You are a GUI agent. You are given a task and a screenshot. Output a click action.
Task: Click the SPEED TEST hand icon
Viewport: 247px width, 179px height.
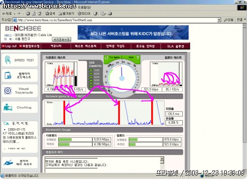(7, 60)
